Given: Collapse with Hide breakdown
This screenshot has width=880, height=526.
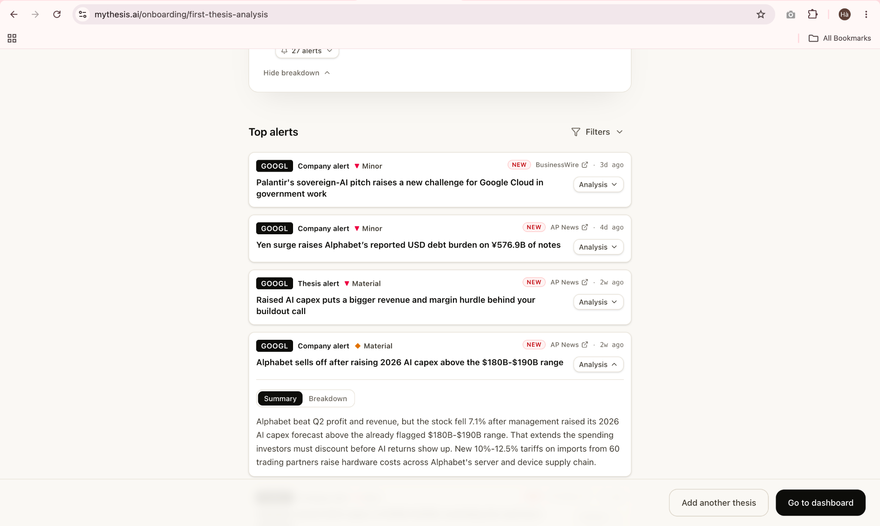Looking at the screenshot, I should [296, 73].
